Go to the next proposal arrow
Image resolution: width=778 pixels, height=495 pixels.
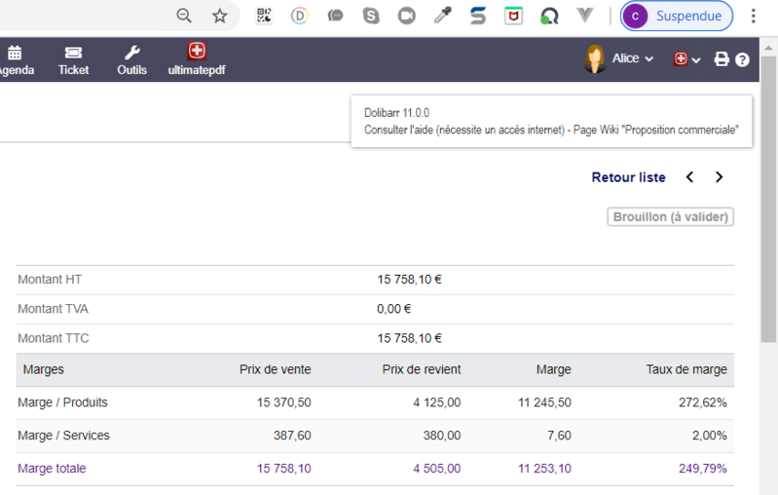[x=720, y=177]
